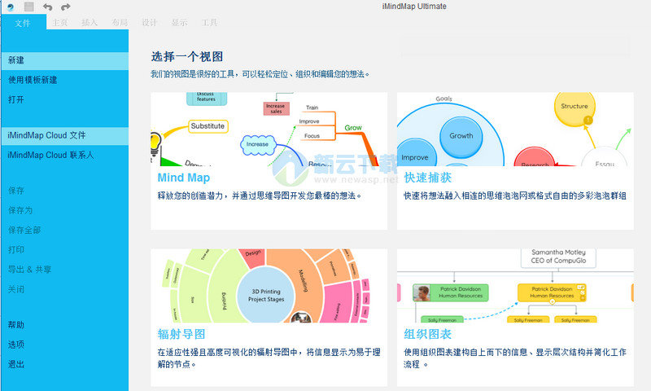The image size is (651, 391).
Task: Open the 辐射导图 view title link
Action: [x=181, y=334]
